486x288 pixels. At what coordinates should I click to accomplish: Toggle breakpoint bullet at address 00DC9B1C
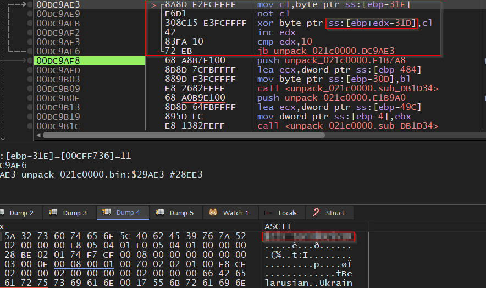coord(30,126)
